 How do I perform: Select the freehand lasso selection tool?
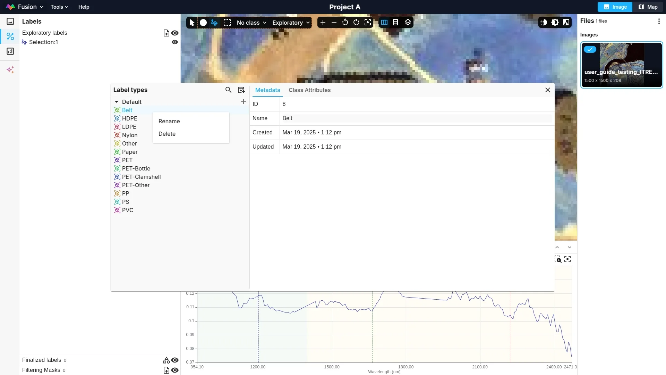tap(214, 23)
